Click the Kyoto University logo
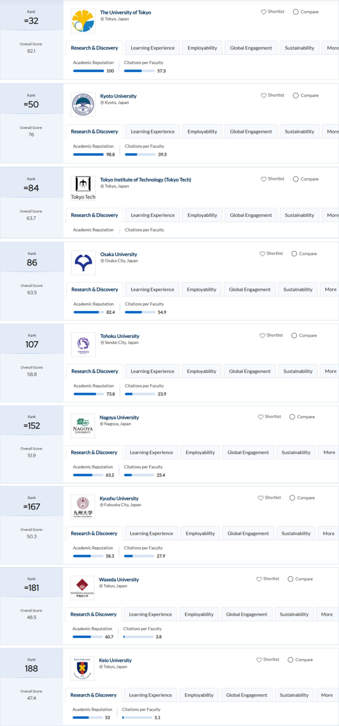 [x=83, y=105]
